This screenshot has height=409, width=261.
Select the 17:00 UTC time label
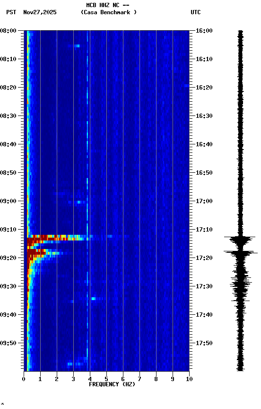pos(204,201)
